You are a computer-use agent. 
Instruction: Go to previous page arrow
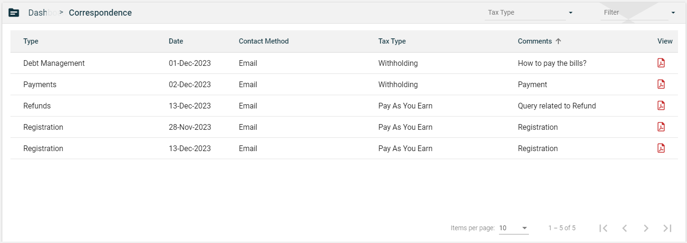click(x=624, y=228)
